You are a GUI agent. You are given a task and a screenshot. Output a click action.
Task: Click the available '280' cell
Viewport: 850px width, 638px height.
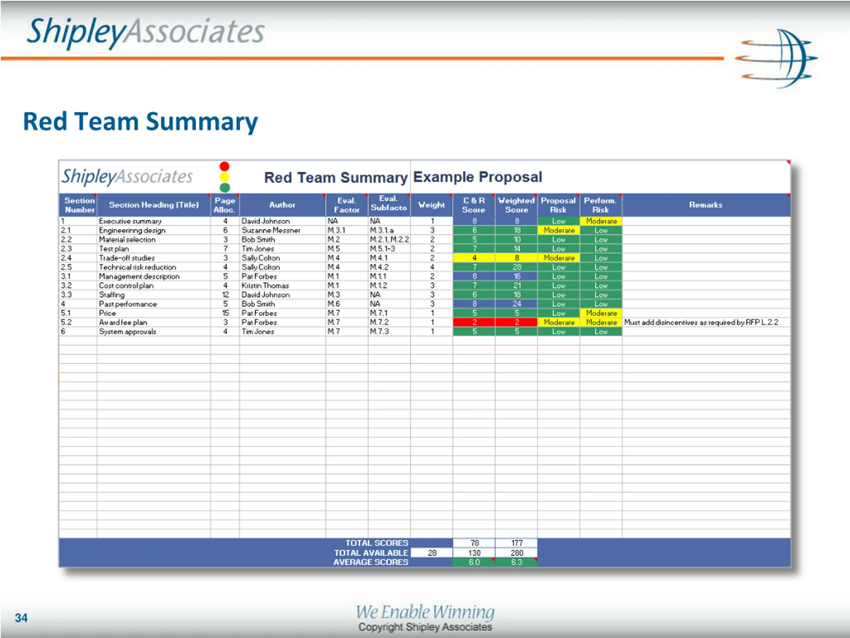(x=516, y=553)
